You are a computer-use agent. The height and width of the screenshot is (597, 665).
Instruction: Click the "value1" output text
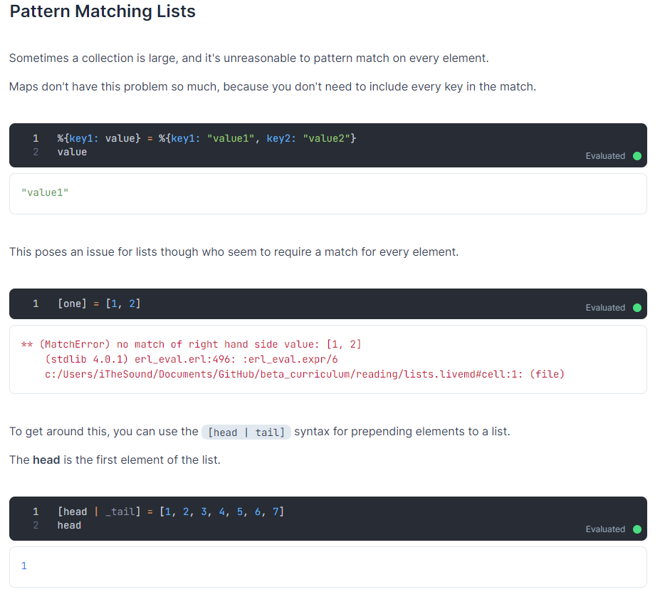43,192
